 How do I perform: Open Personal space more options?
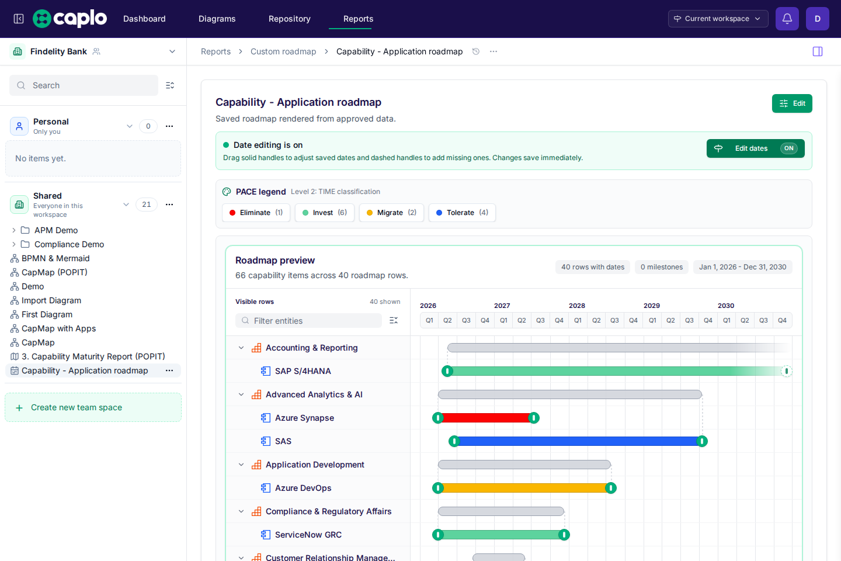[169, 126]
